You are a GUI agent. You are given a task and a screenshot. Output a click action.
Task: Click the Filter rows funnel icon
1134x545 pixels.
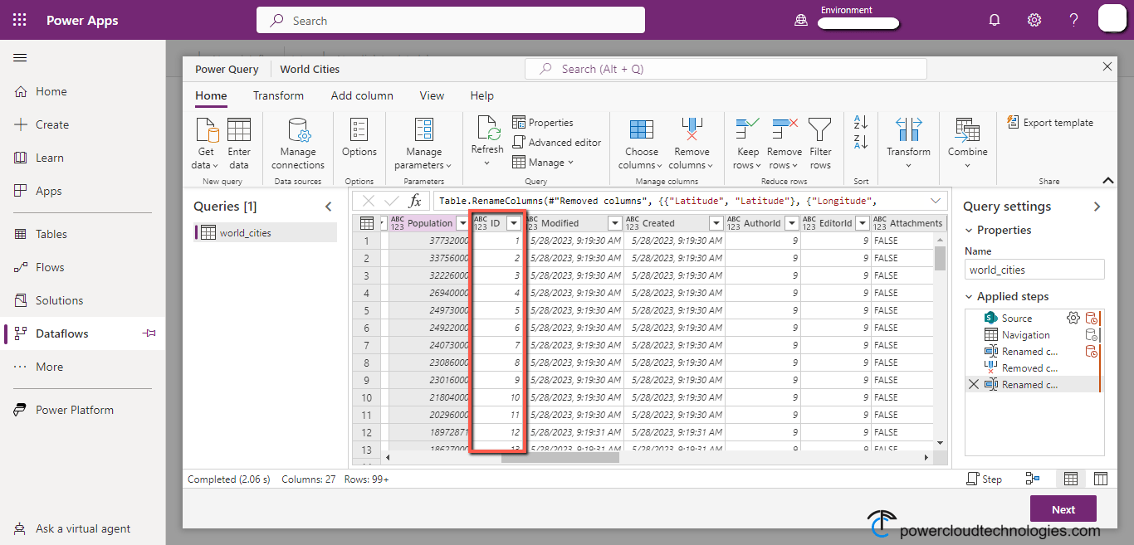click(x=820, y=129)
